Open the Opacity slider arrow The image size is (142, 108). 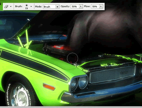(x=81, y=6)
